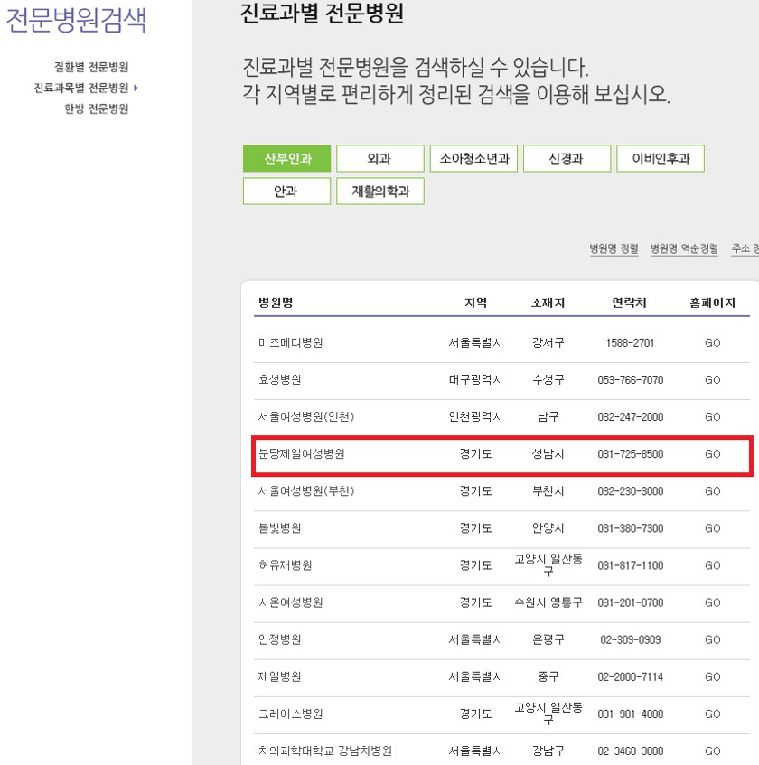Sort the list by 병원명 정렬
Screen dimensions: 759x765
(x=614, y=248)
